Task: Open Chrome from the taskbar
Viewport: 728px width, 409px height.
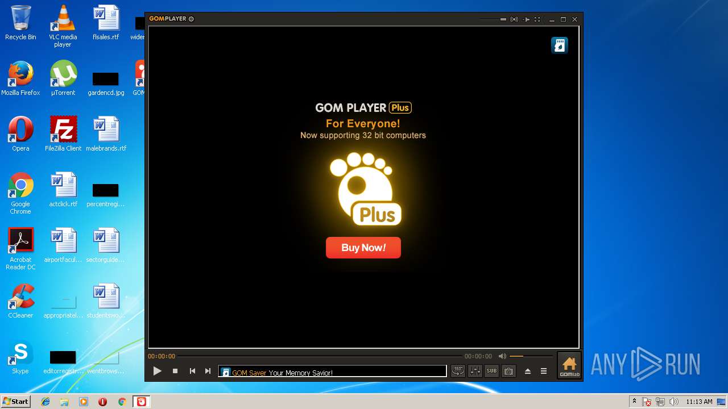Action: click(122, 402)
